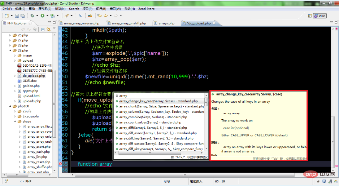Viewport: 339px width, 186px height.
Task: Launch the Debug bug icon
Action: 32,16
